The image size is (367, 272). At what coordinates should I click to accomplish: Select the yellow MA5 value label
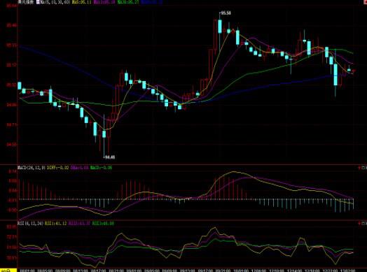(81, 2)
